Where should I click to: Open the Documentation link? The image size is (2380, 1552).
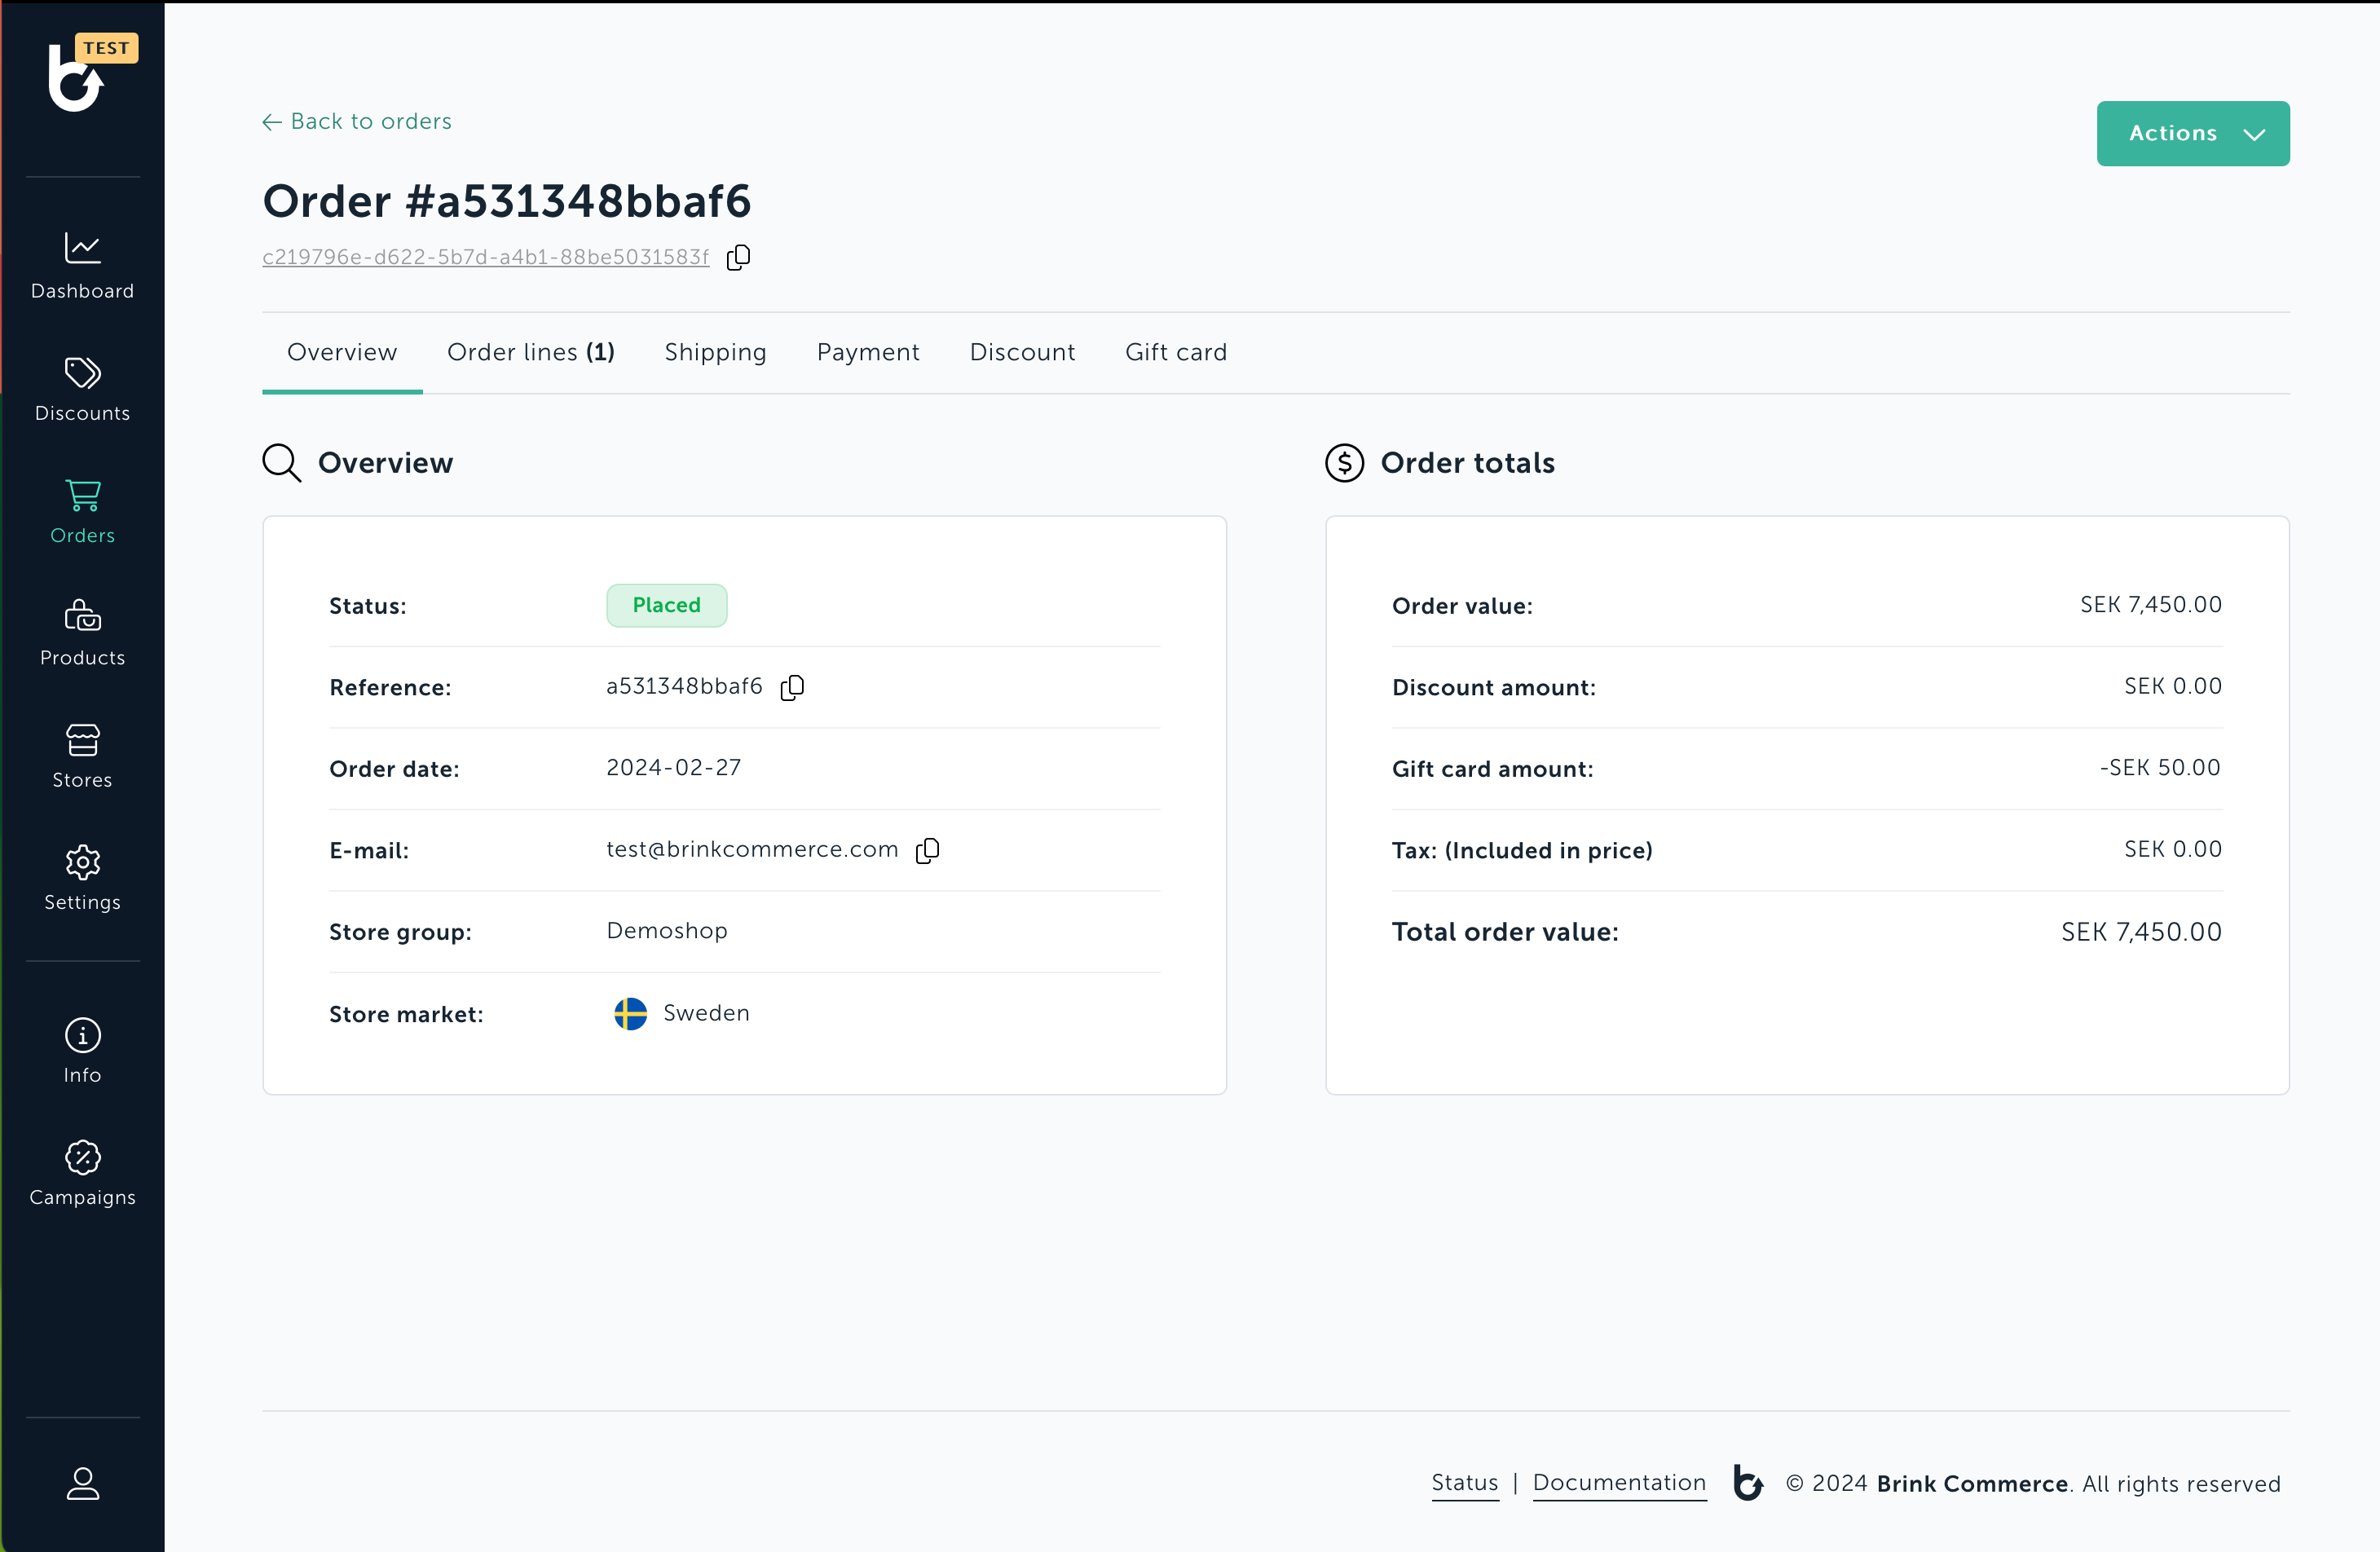pos(1619,1483)
